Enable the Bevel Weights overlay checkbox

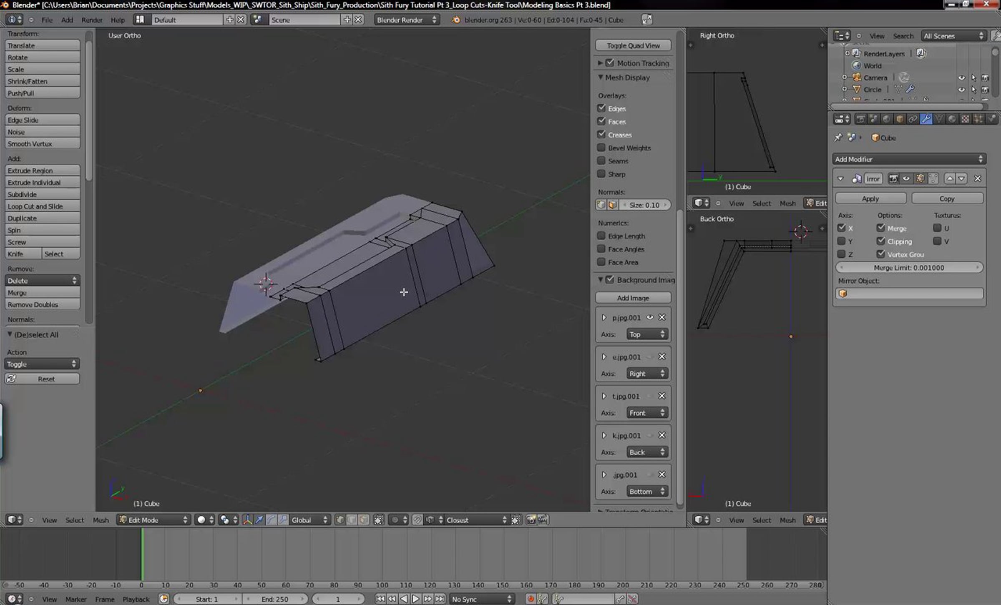point(601,148)
